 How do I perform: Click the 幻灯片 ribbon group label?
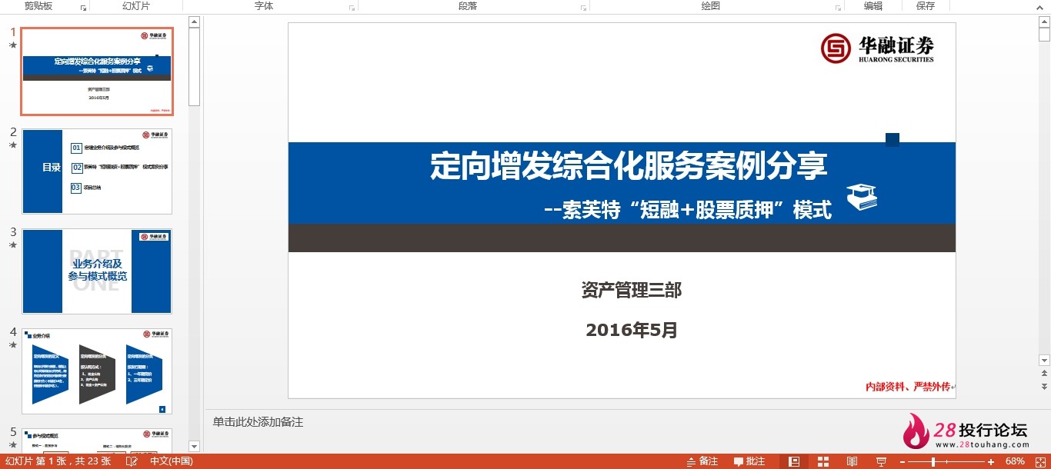pyautogui.click(x=136, y=6)
